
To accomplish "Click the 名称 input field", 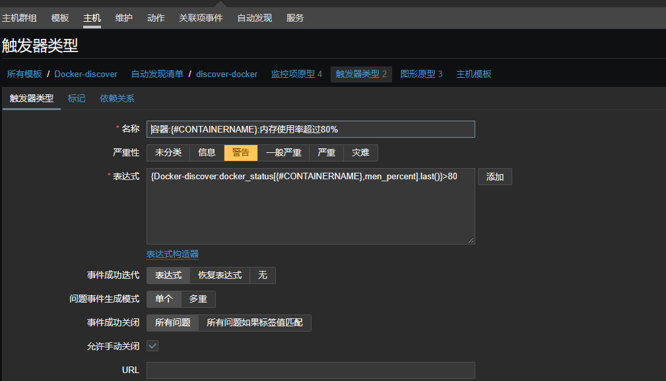I will (x=310, y=129).
